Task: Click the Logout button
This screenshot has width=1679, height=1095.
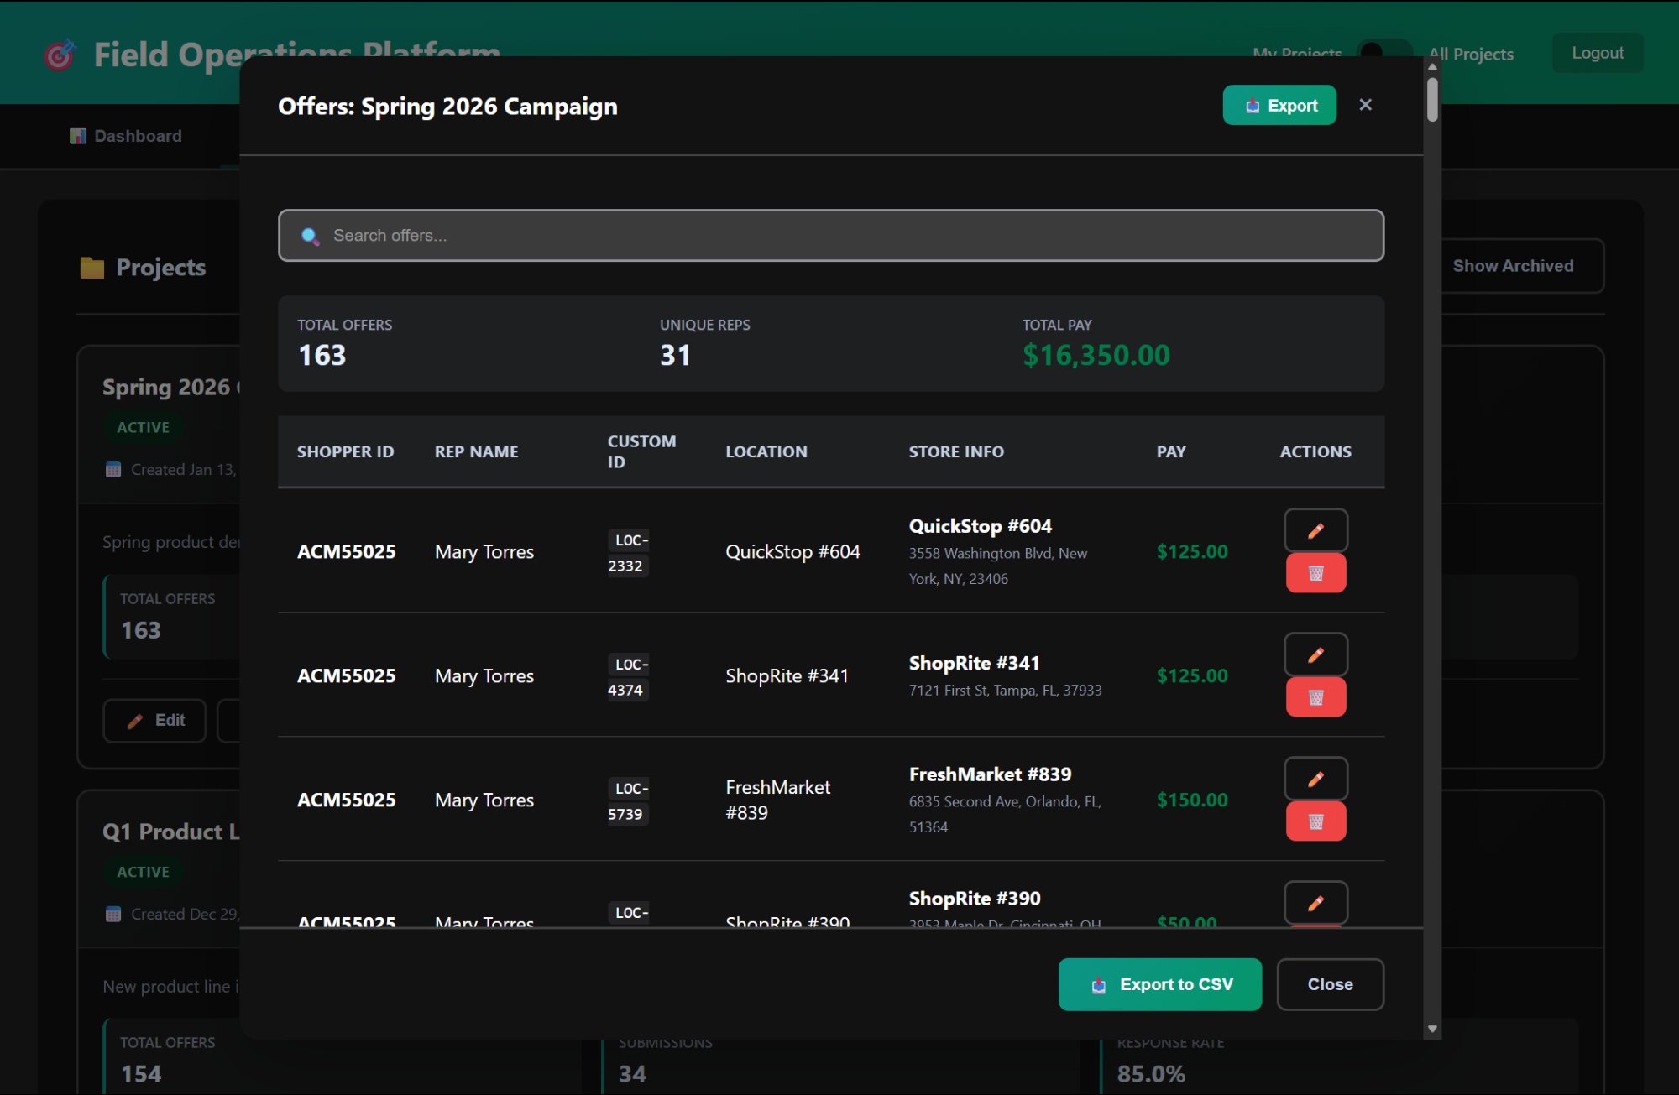Action: (1597, 53)
